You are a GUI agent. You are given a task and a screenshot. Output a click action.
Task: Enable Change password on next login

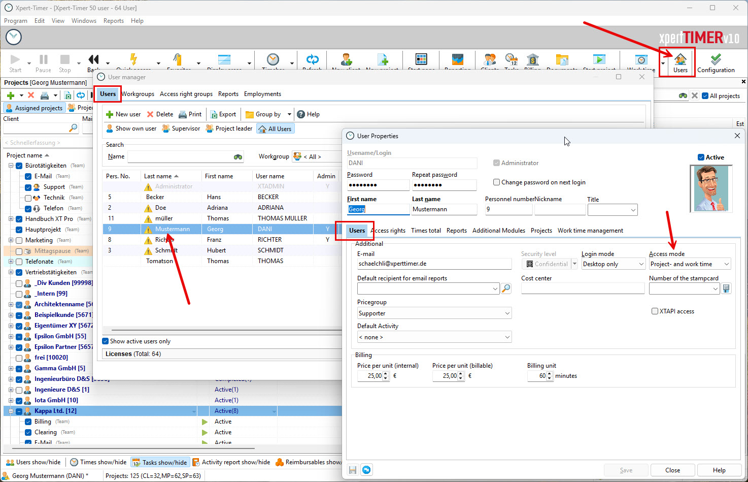(x=497, y=182)
